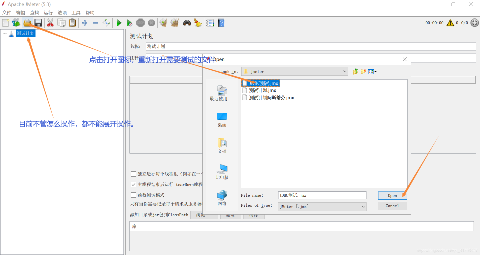Click the 库 library list area

pyautogui.click(x=302, y=236)
